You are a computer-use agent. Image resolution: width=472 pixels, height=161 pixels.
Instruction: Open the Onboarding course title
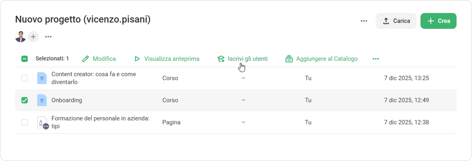coord(67,100)
